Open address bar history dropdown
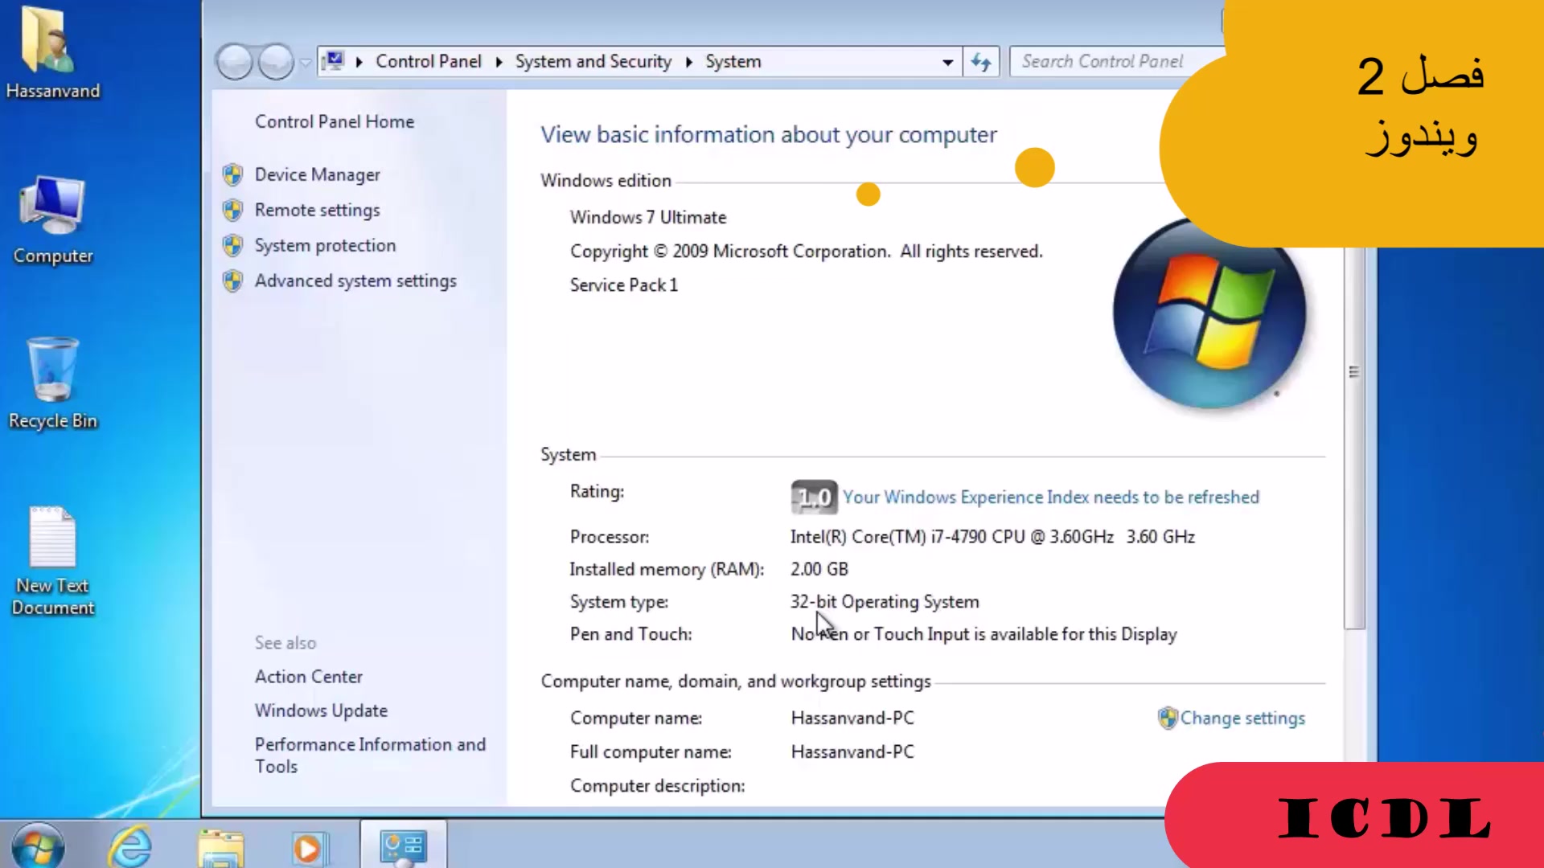This screenshot has width=1544, height=868. (947, 62)
